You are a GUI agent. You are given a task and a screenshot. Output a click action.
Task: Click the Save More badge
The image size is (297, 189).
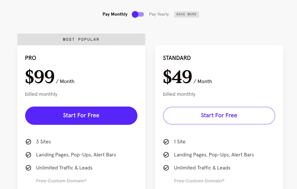(187, 14)
